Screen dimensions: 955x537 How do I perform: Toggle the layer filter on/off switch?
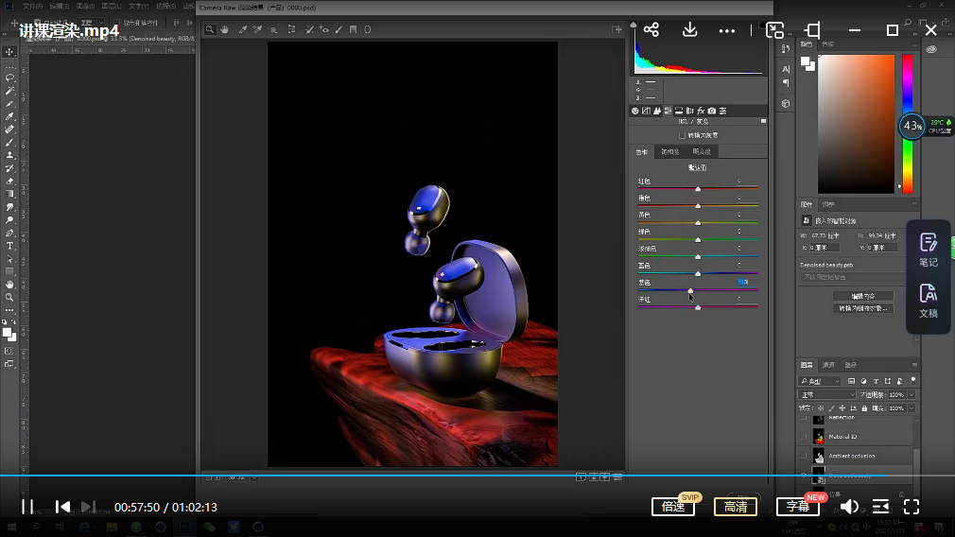913,380
